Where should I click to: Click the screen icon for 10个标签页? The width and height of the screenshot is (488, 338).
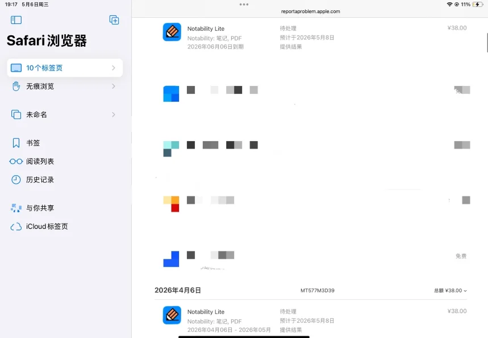tap(16, 68)
